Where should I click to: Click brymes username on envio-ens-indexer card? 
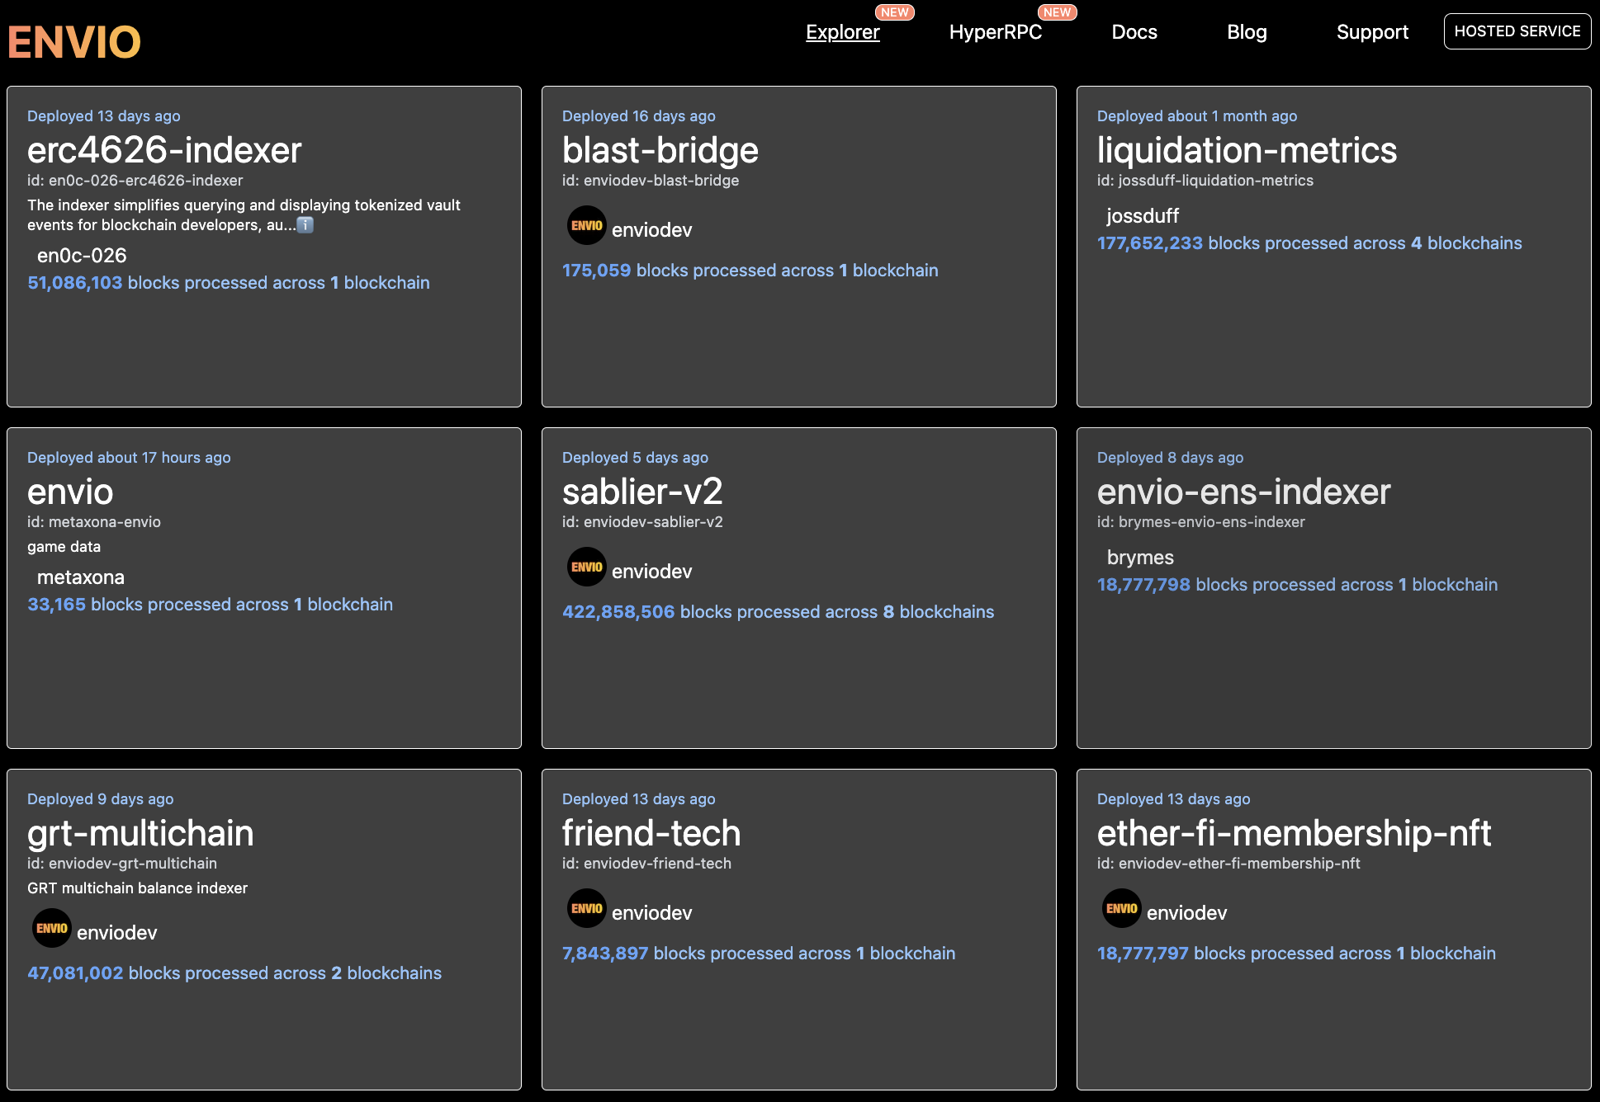point(1140,558)
